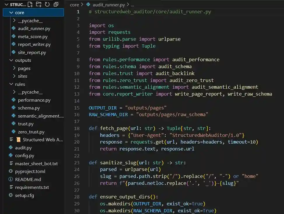Open meta_score.py from the file tree

coord(32,37)
